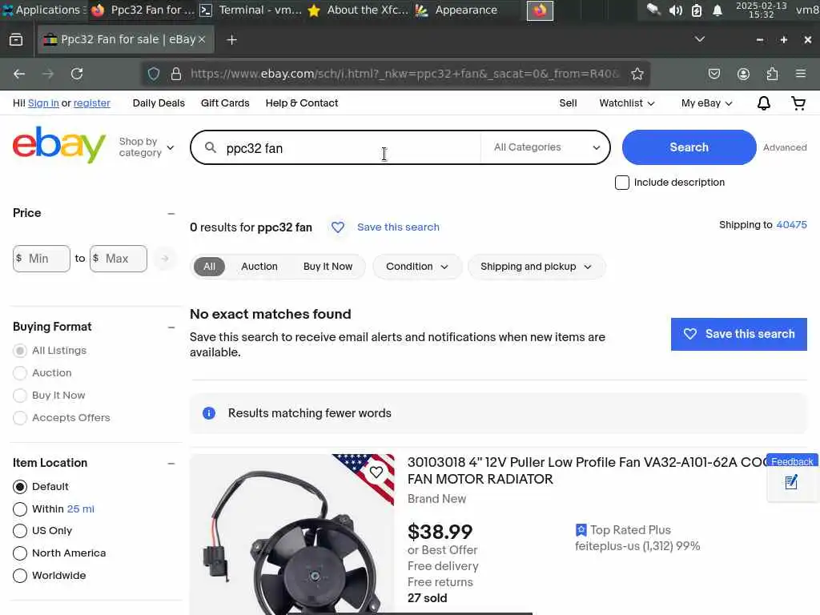Open All Categories dropdown
Viewport: 820px width, 615px height.
click(546, 147)
